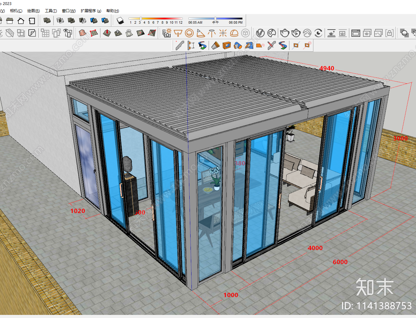
Task: Create a V-Ray IES Light
Action: click(212, 33)
